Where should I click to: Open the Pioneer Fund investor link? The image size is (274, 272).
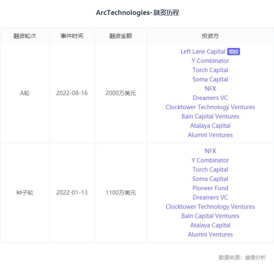pyautogui.click(x=210, y=188)
